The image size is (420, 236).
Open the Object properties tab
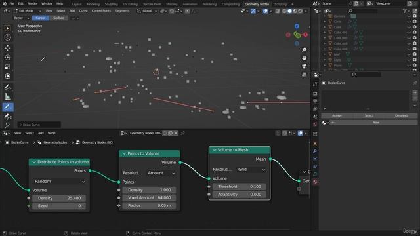(315, 144)
